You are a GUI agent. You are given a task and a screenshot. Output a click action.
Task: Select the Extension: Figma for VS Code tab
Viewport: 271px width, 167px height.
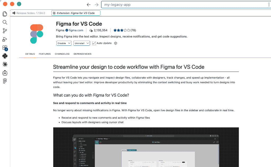[x=76, y=13]
